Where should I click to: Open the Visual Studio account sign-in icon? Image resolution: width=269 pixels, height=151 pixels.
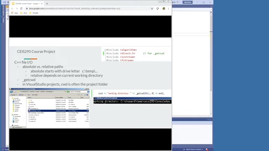(177, 2)
